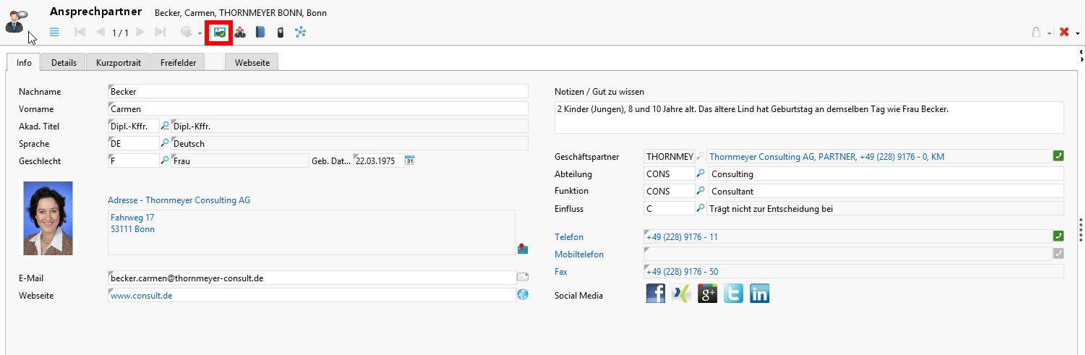Expand the gear actions dropdown arrow
The width and height of the screenshot is (1086, 355).
(200, 33)
